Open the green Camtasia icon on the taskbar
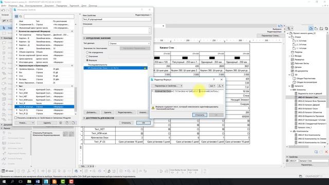Image resolution: width=329 pixels, height=185 pixels. pos(63,181)
